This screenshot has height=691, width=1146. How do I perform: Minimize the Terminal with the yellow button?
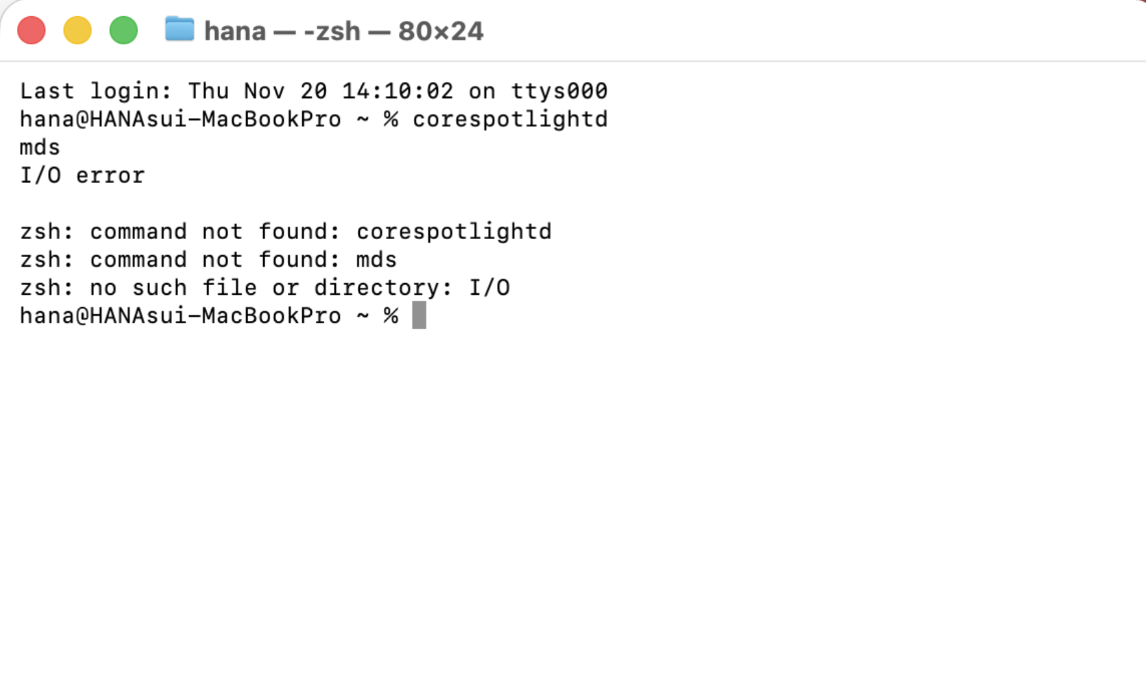(77, 31)
